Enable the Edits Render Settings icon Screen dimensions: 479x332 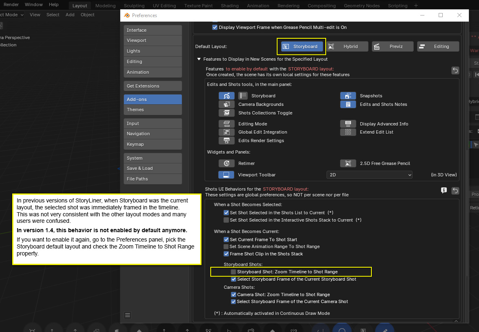pyautogui.click(x=226, y=141)
